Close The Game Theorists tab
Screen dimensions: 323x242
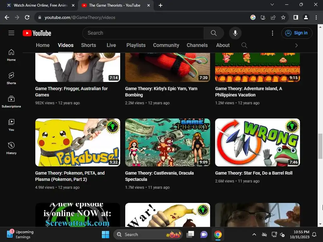click(x=149, y=5)
